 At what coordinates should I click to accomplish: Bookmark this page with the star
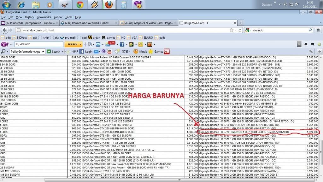232,30
